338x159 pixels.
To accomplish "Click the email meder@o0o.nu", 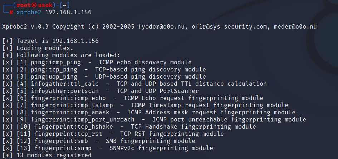I will [x=295, y=27].
